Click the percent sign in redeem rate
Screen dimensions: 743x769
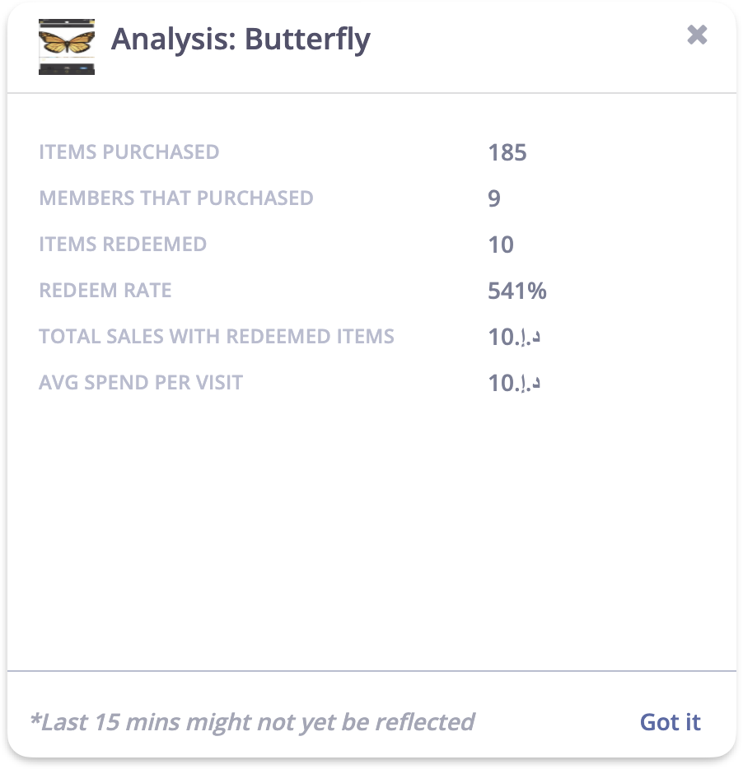[x=537, y=291]
